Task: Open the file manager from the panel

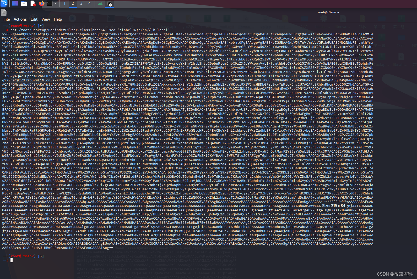Action: pos(24,3)
